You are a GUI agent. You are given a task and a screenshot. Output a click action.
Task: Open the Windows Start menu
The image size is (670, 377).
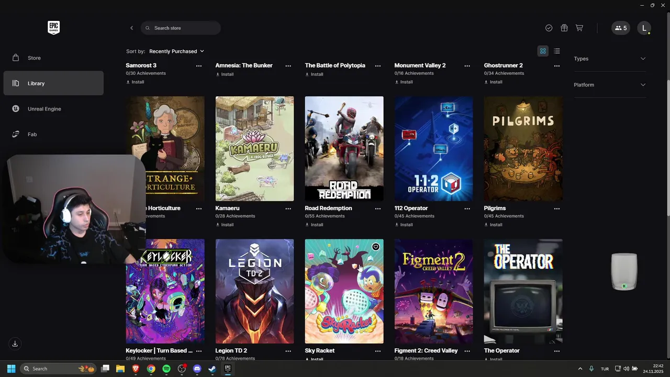coord(11,369)
